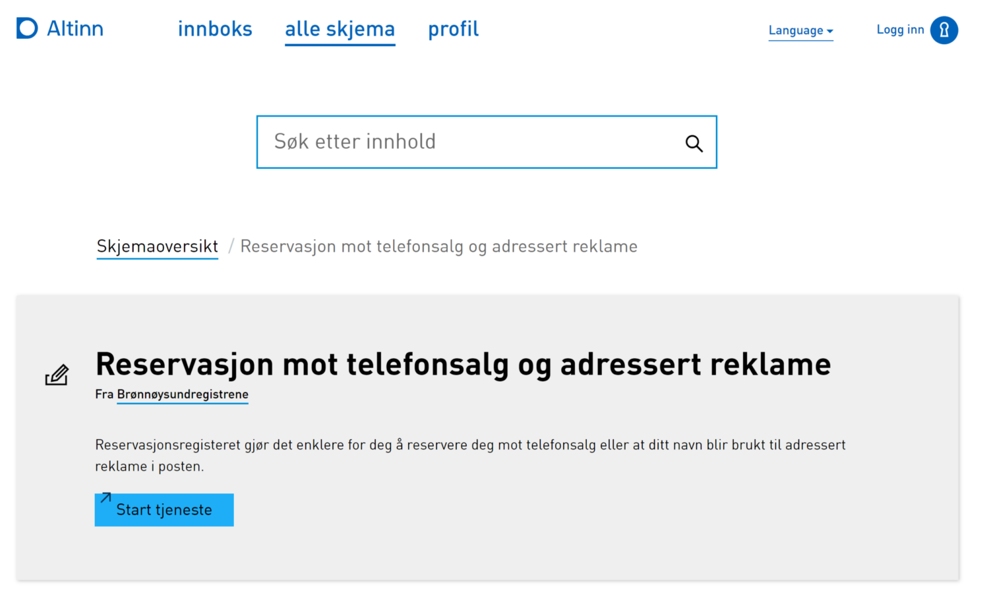
Task: Go to the alle skjema tab
Action: click(340, 30)
